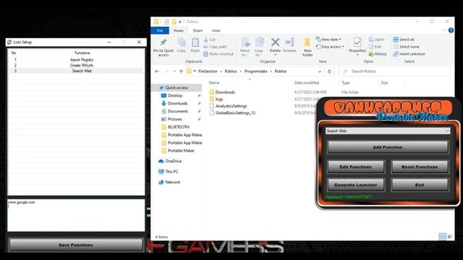The image size is (463, 260).
Task: Click Save Functions in Lists Setup
Action: [76, 245]
